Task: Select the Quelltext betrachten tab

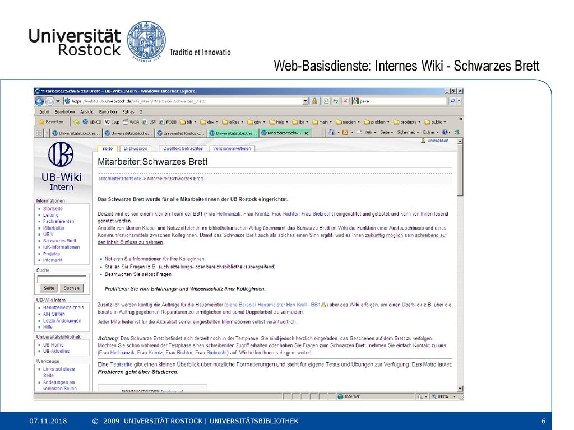Action: point(183,148)
